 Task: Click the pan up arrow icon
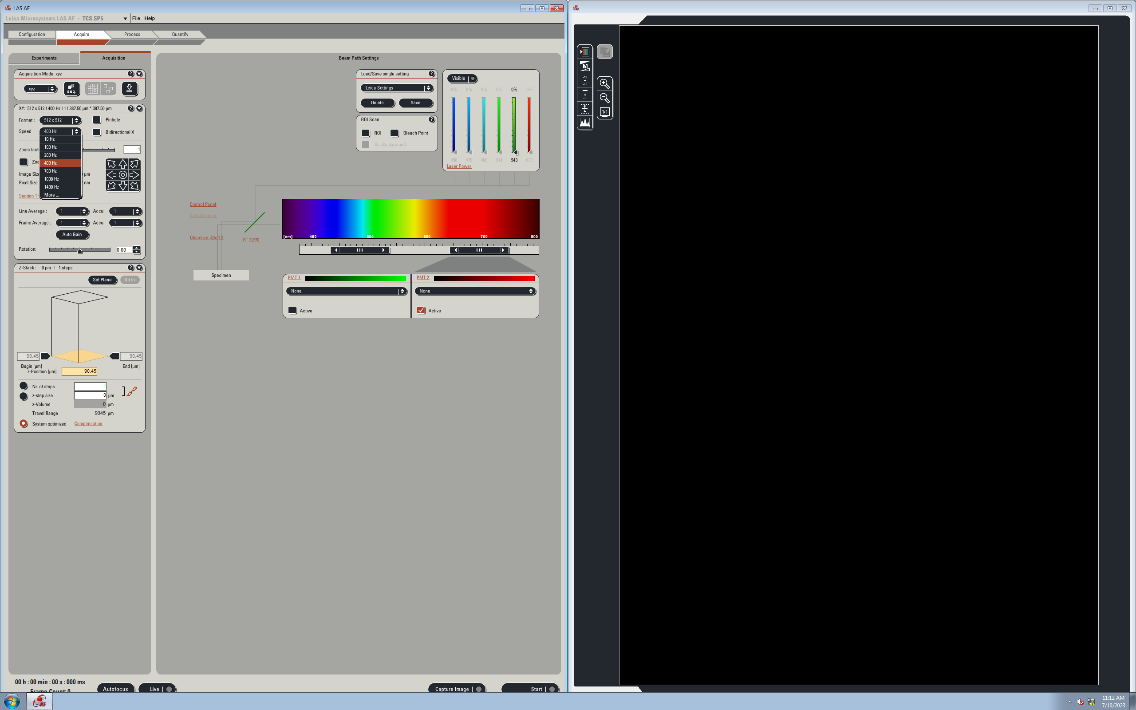click(x=122, y=164)
